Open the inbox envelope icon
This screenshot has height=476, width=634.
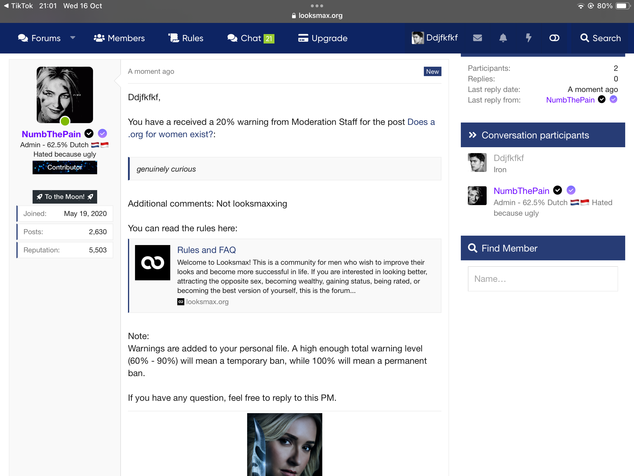coord(478,38)
